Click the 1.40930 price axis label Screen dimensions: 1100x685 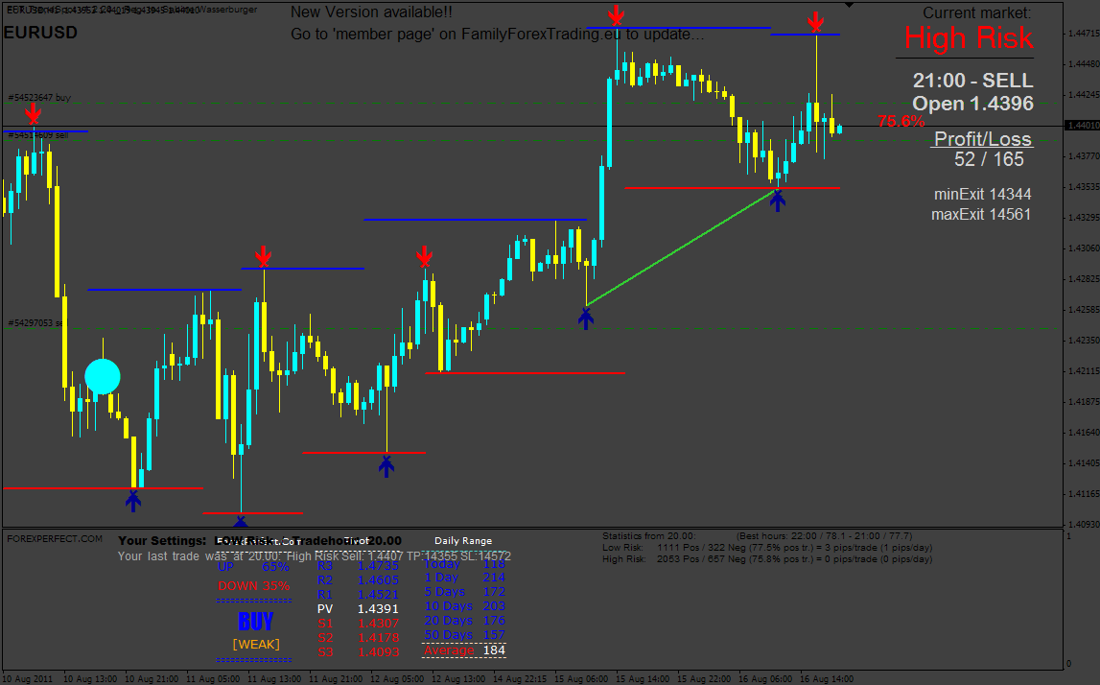click(x=1083, y=524)
